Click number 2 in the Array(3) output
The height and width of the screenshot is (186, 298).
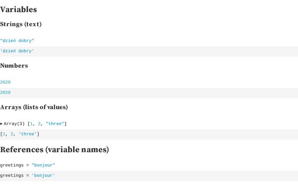[x=40, y=124]
